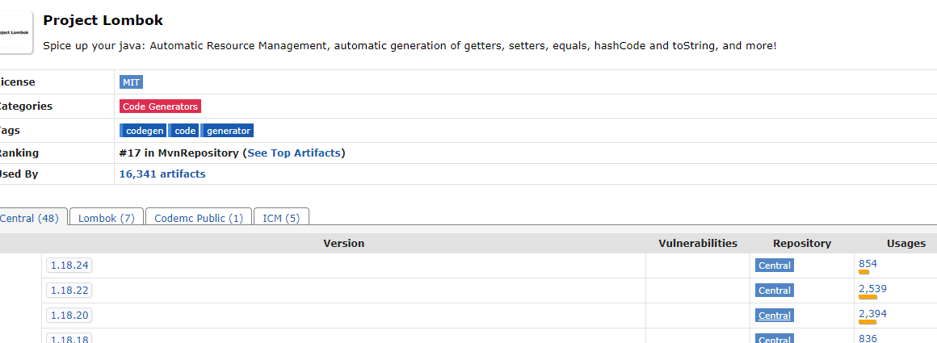Click Central repository badge for 1.18.20
The width and height of the screenshot is (937, 343).
tap(775, 316)
